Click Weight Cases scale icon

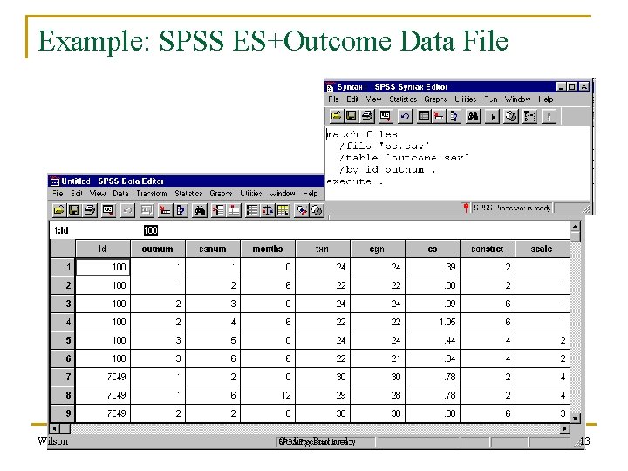[267, 210]
